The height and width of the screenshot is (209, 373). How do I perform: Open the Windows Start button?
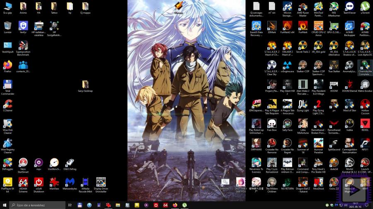pyautogui.click(x=4, y=205)
